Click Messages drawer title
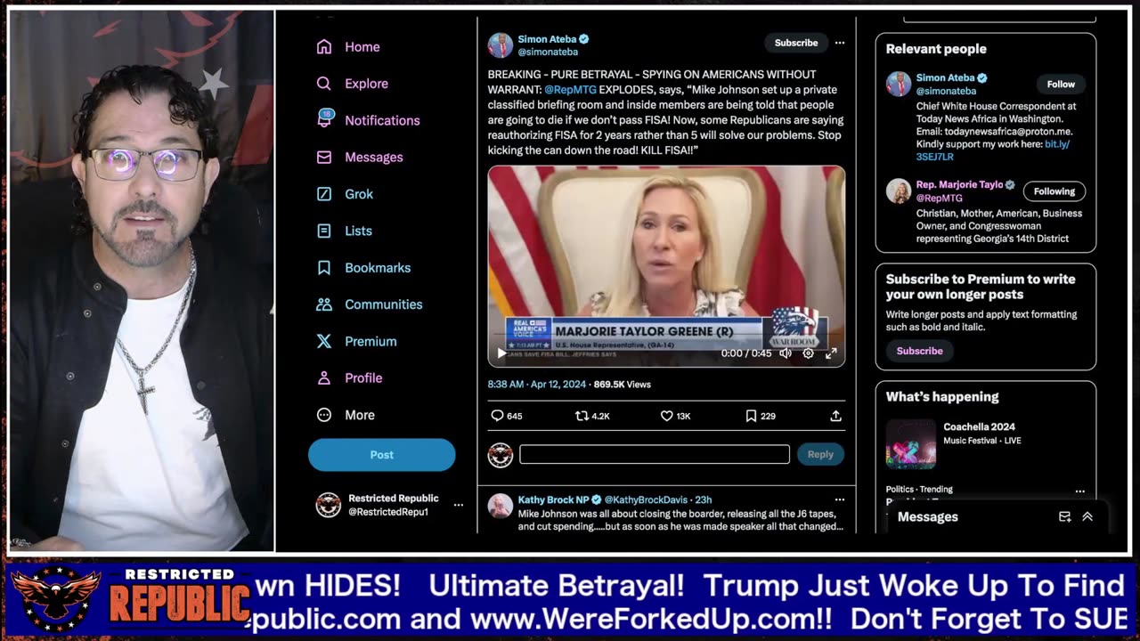 (928, 516)
